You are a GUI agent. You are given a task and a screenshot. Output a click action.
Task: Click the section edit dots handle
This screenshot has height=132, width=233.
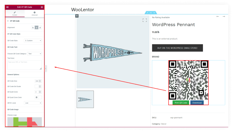point(151,13)
